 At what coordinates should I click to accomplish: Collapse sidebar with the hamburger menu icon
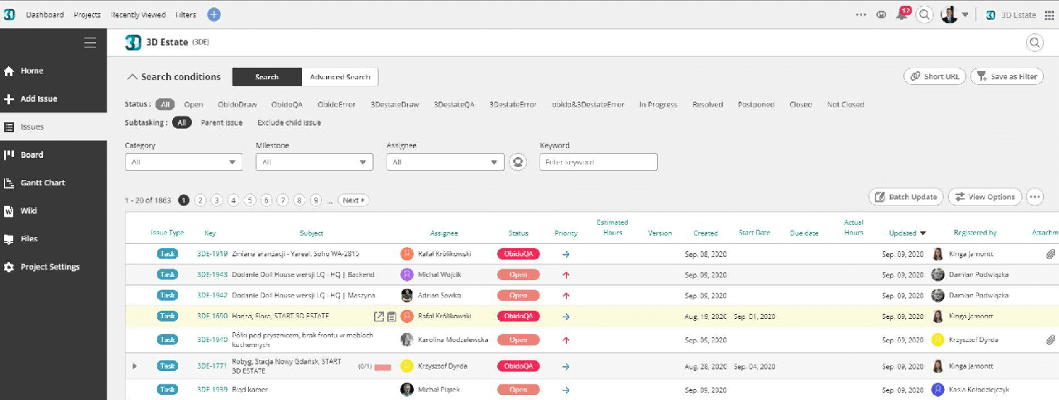pos(90,43)
